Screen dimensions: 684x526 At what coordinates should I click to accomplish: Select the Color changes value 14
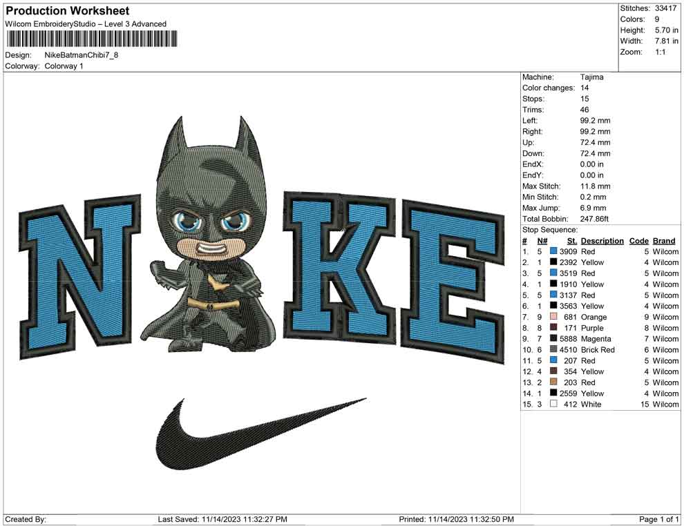pyautogui.click(x=585, y=88)
